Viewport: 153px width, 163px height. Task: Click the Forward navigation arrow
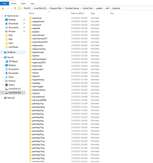click(x=8, y=8)
